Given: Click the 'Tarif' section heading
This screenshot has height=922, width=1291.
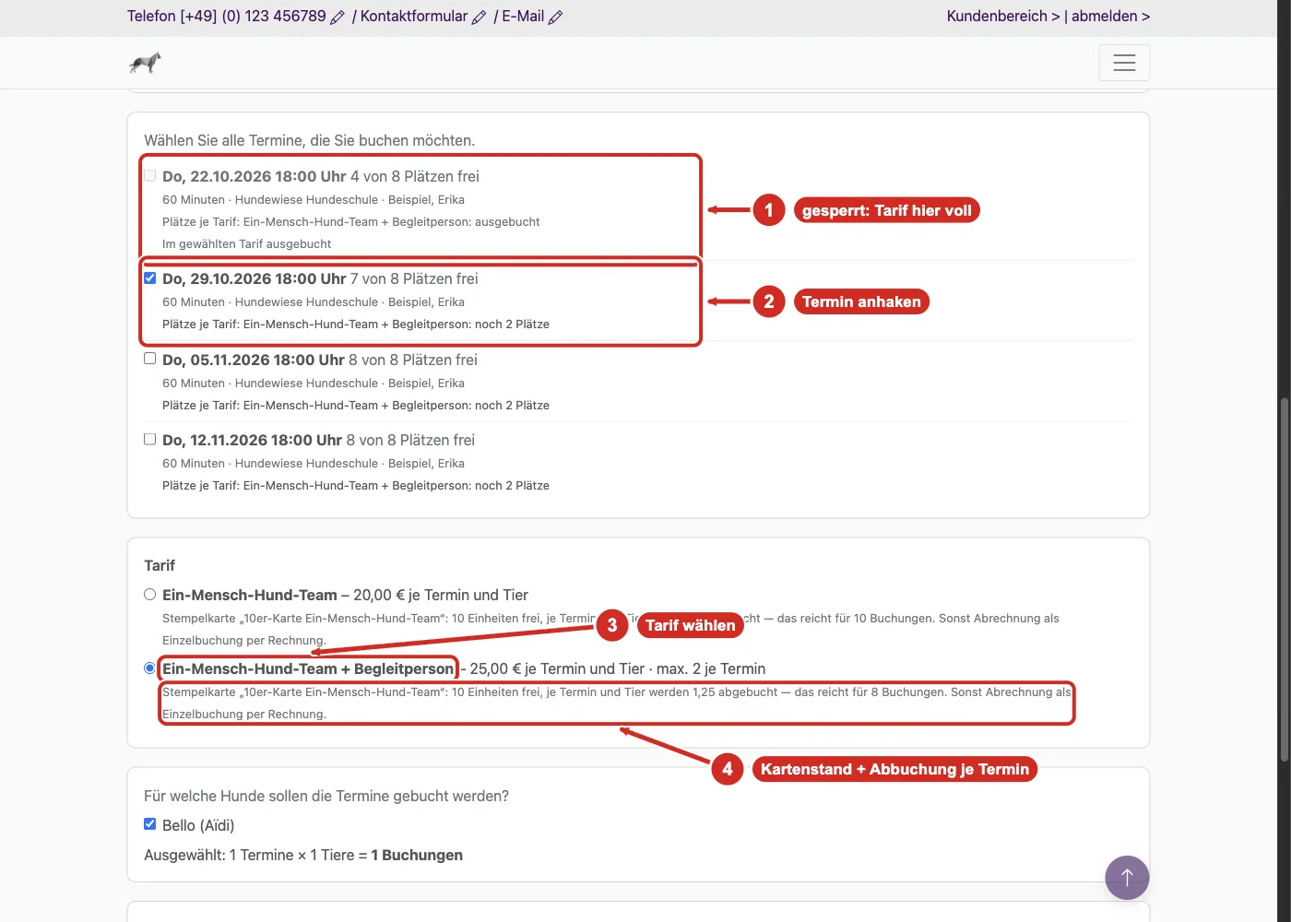Looking at the screenshot, I should 160,565.
